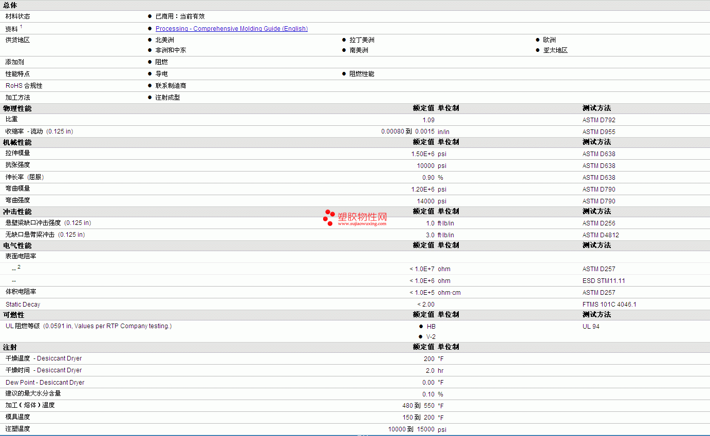This screenshot has width=710, height=436.
Task: Open the Processing - Comprehensive Molding Guide link
Action: pyautogui.click(x=232, y=29)
